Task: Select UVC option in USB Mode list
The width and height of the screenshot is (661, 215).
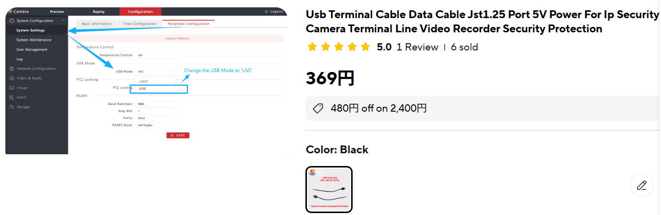Action: (x=143, y=89)
